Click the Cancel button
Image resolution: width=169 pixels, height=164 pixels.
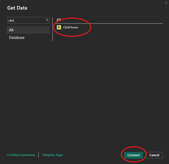point(154,155)
